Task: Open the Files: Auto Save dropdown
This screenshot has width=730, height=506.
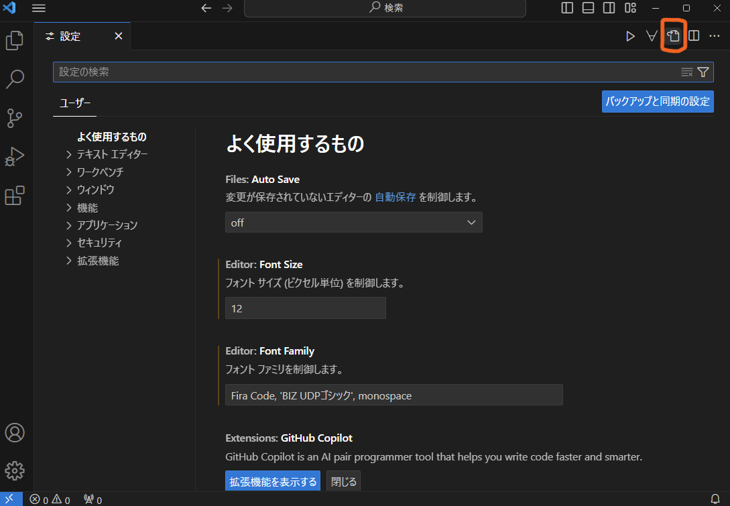Action: point(354,222)
